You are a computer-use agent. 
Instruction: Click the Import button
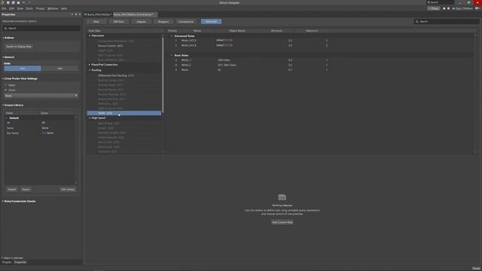tap(12, 190)
